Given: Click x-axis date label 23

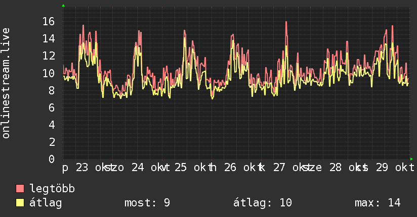Looking at the screenshot, I should pos(82,168).
